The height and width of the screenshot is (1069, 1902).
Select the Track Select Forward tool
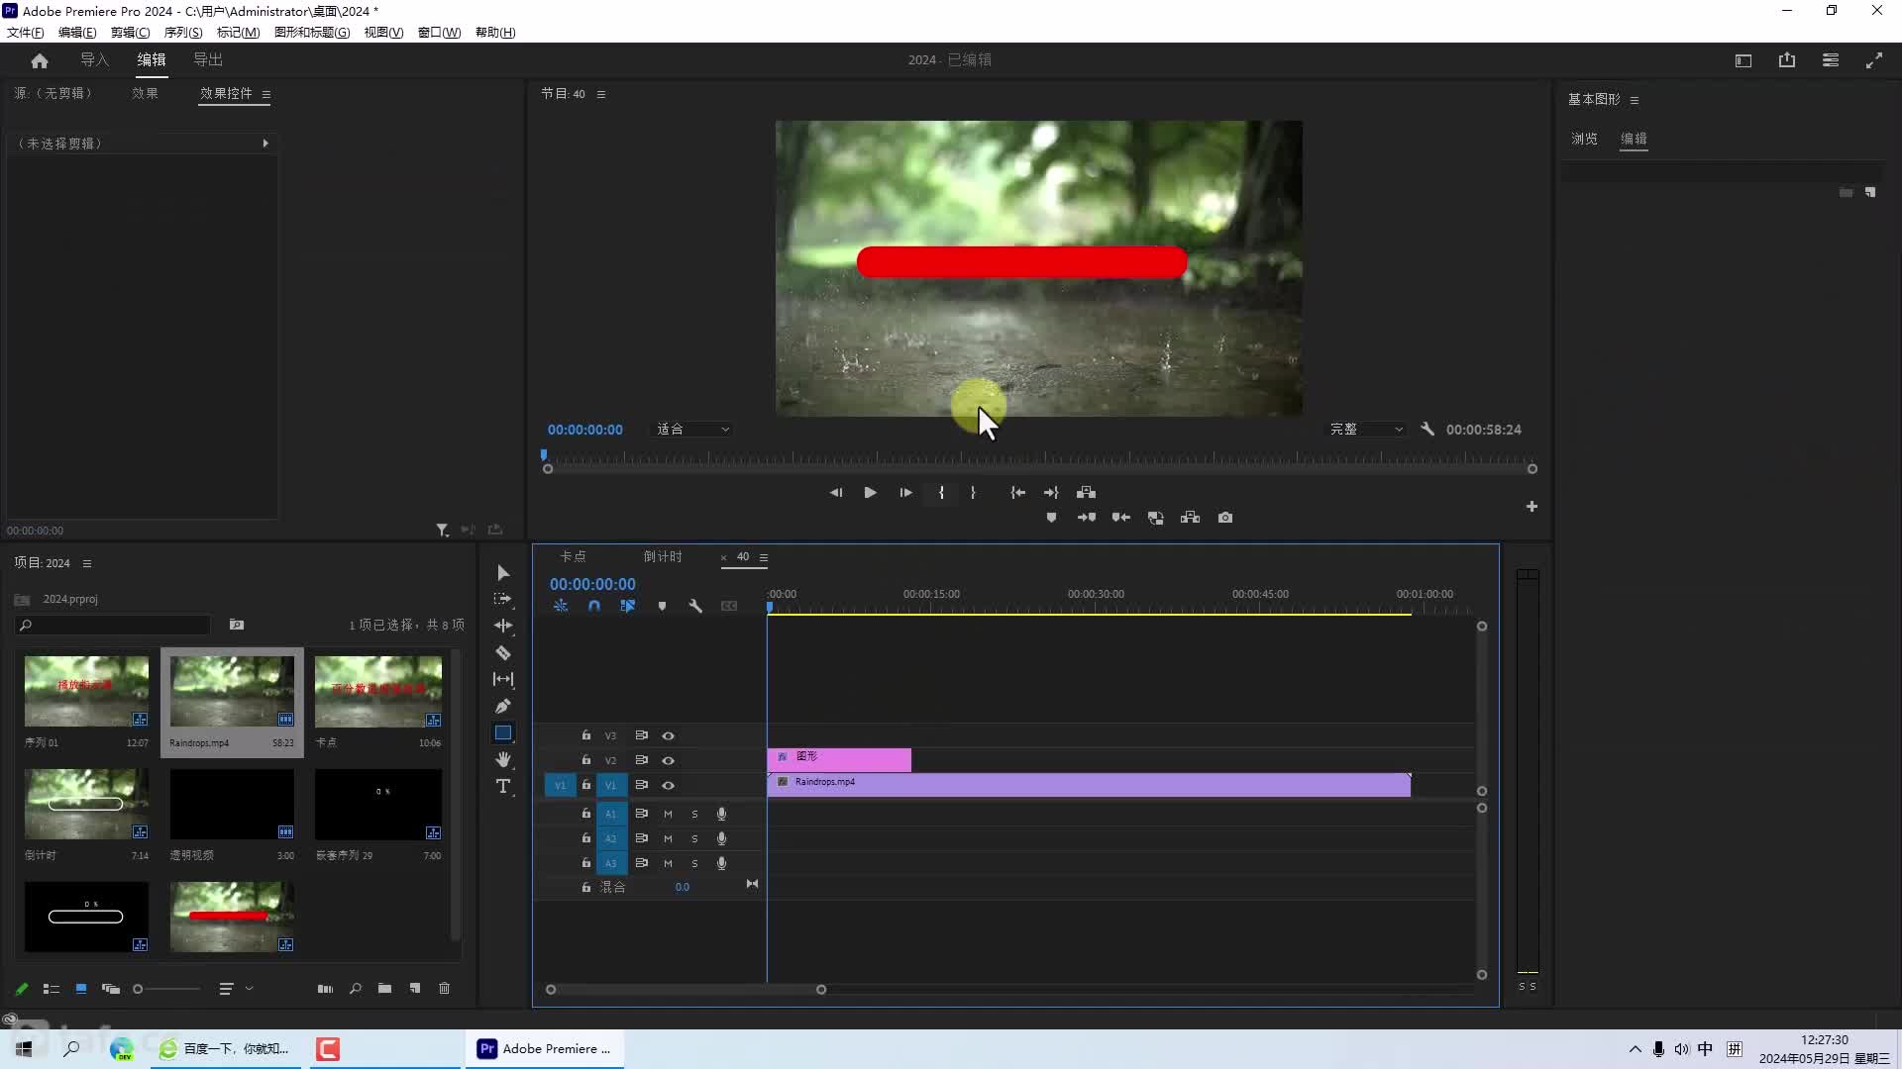coord(503,599)
